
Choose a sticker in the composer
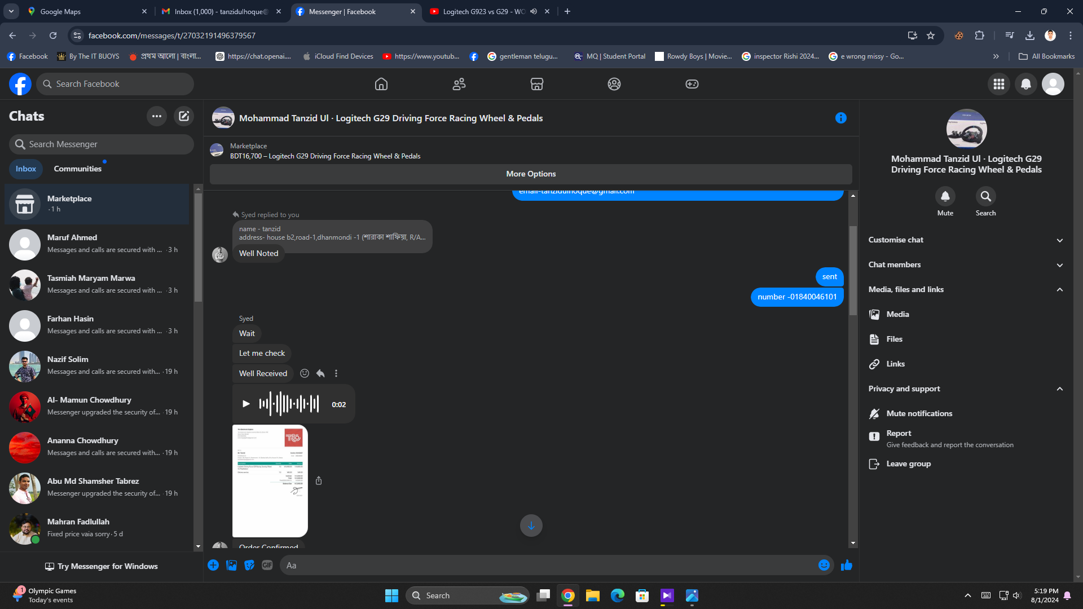[249, 565]
